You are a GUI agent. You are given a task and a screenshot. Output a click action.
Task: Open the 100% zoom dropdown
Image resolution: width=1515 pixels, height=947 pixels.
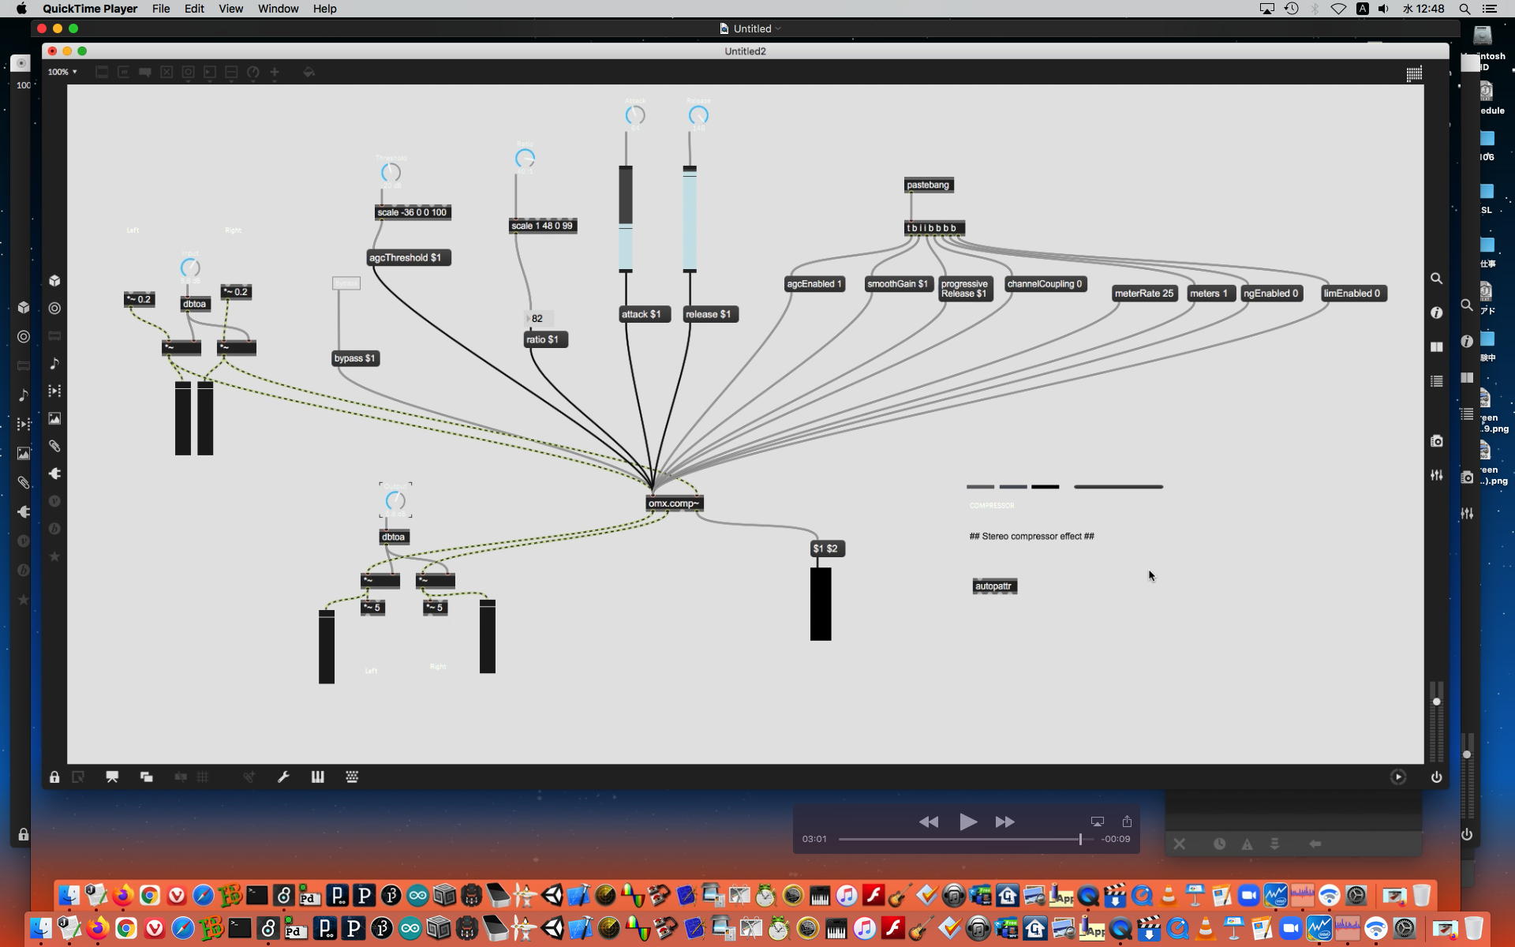coord(62,72)
